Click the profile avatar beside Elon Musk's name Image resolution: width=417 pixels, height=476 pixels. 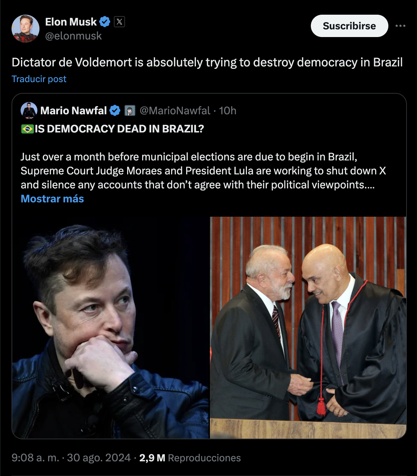(x=25, y=29)
